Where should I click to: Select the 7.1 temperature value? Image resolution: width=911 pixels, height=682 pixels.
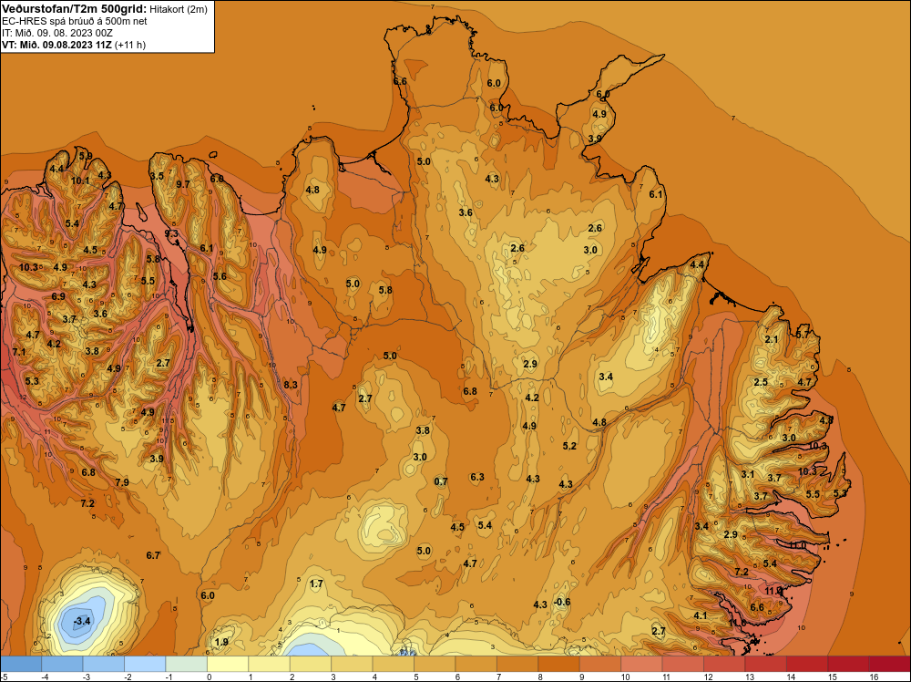[x=18, y=352]
